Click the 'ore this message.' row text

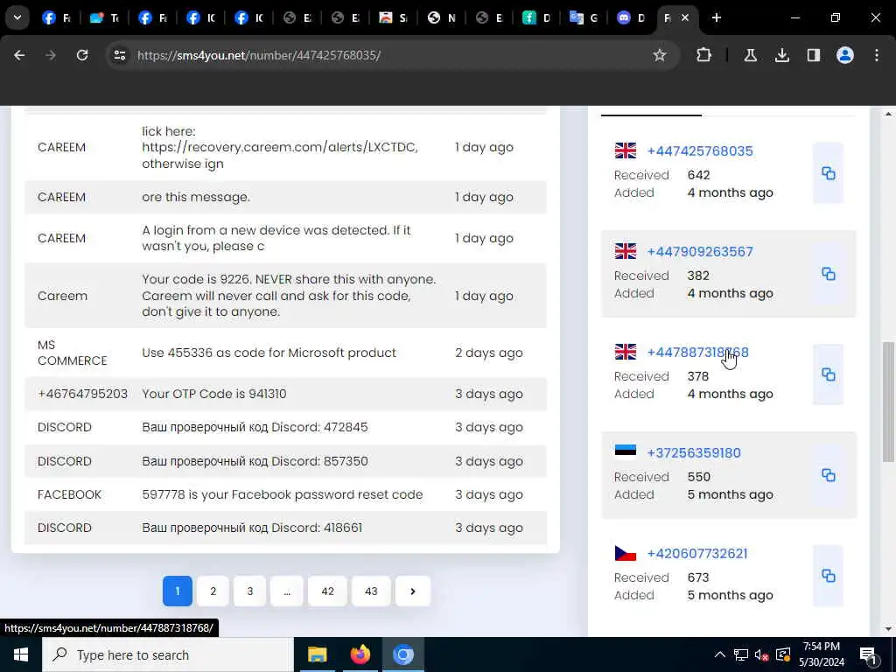195,197
